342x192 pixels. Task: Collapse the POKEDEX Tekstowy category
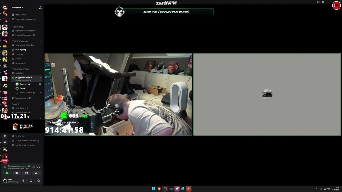pos(21,41)
